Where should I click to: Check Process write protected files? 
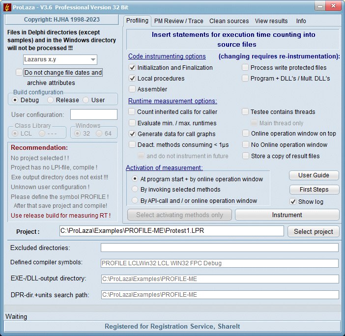245,67
